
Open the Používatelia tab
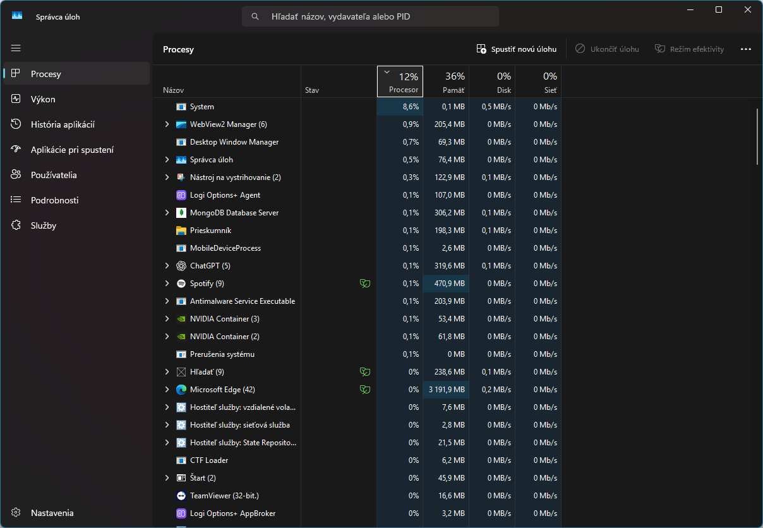(76, 175)
